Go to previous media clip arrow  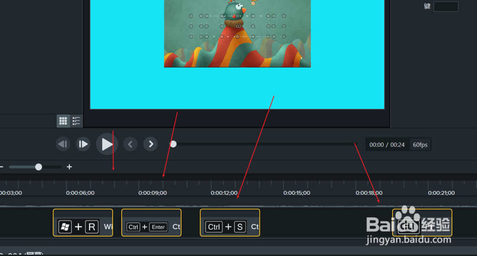tap(130, 144)
